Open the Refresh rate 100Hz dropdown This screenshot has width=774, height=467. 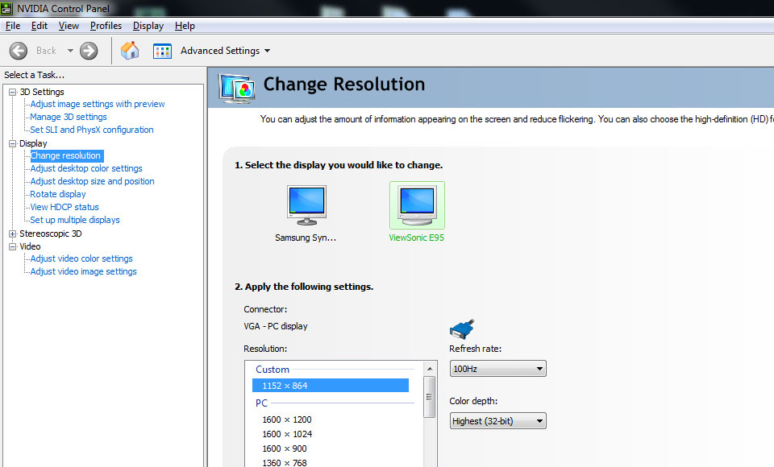497,369
